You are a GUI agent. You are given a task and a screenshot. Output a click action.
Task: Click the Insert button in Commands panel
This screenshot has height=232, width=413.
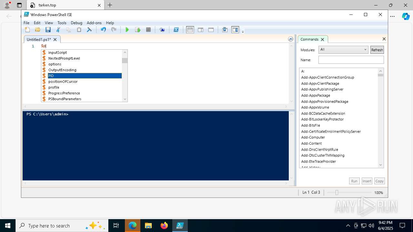pyautogui.click(x=367, y=181)
